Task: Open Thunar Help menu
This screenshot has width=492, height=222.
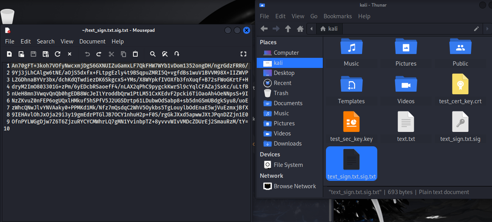Action: point(364,16)
